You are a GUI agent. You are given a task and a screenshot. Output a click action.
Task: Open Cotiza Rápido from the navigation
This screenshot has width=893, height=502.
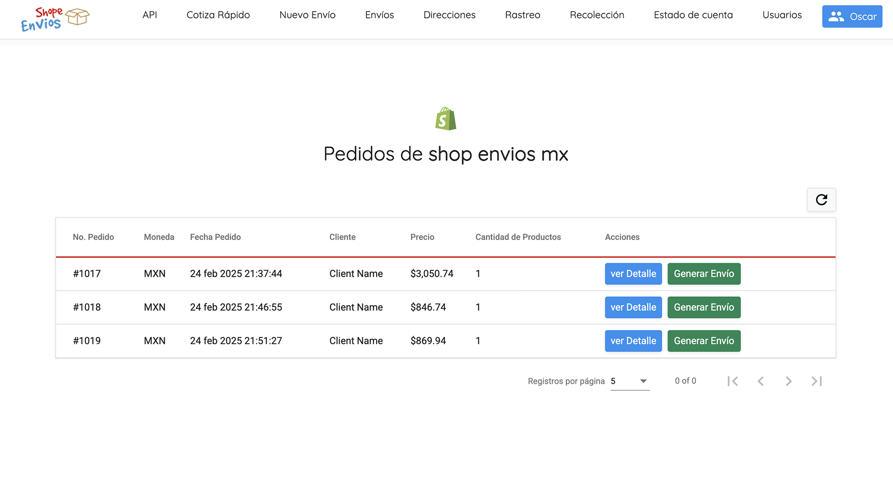(x=218, y=15)
